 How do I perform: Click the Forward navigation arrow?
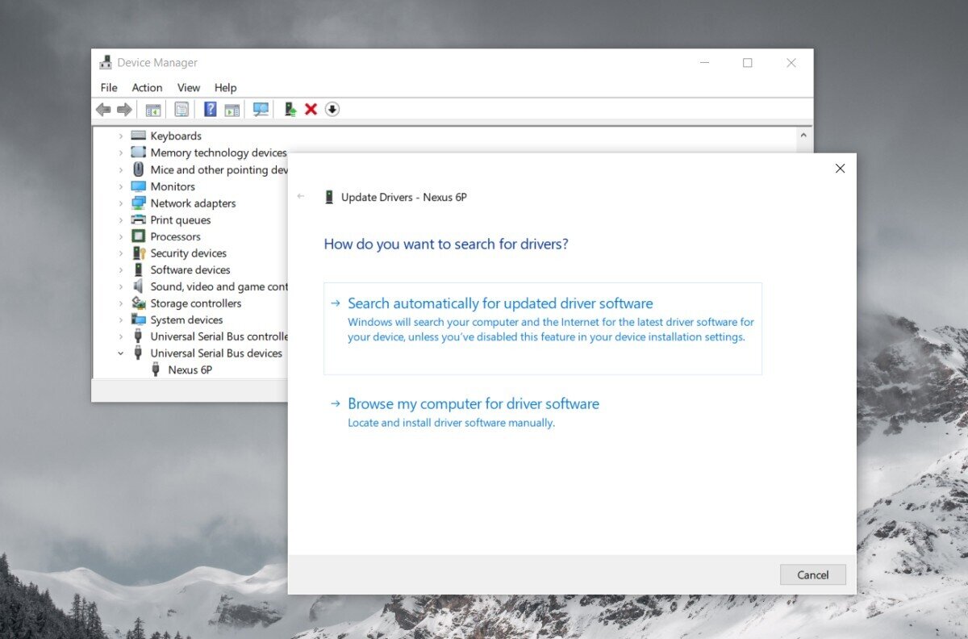coord(125,109)
